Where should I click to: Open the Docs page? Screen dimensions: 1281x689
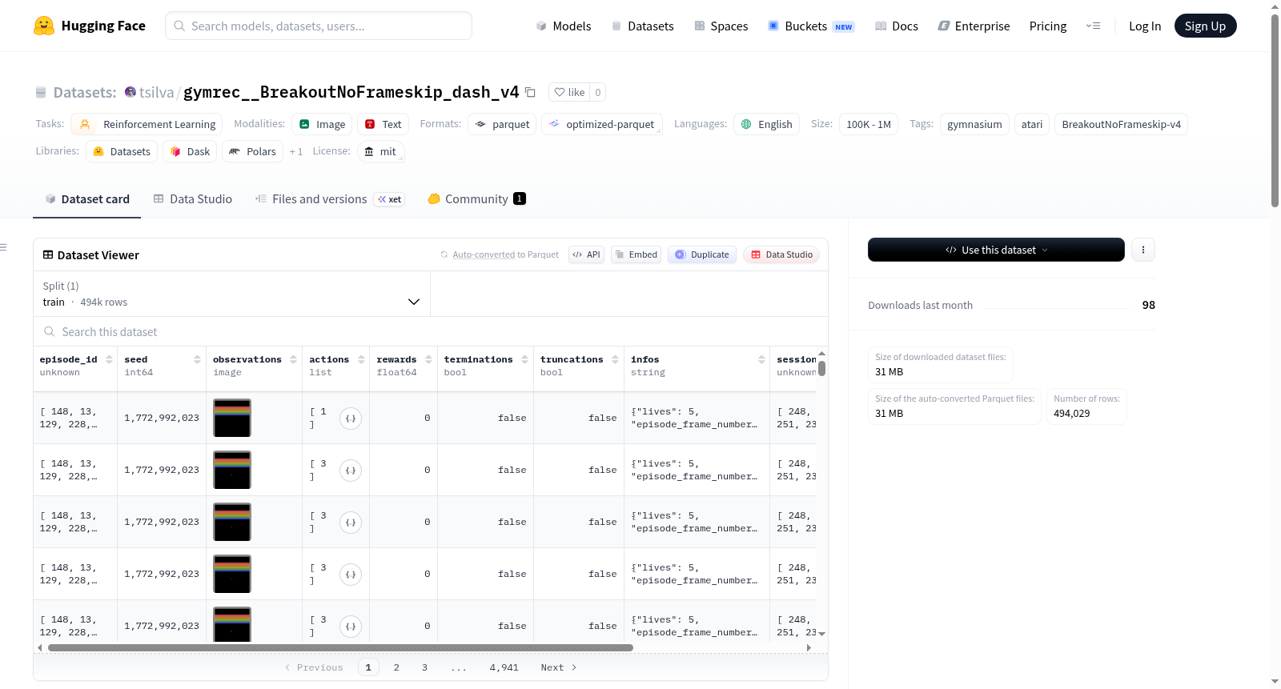coord(897,26)
